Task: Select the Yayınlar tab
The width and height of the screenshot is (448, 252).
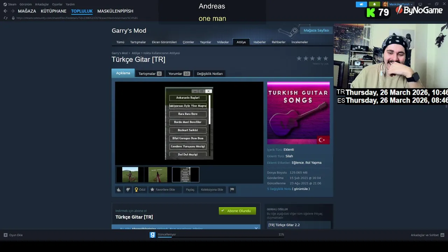Action: point(205,42)
